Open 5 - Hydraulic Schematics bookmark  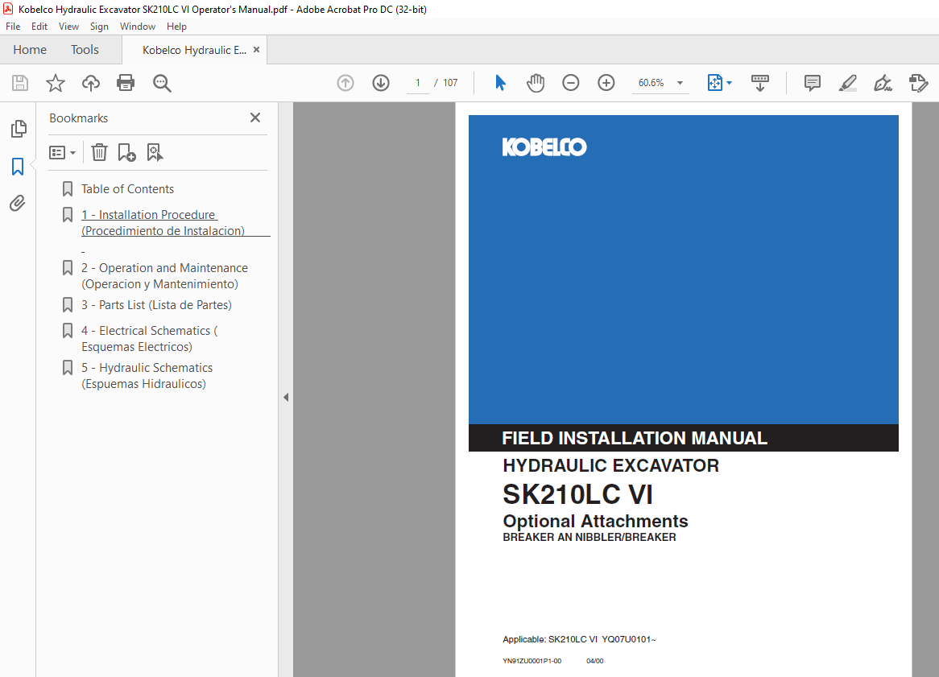coord(147,376)
